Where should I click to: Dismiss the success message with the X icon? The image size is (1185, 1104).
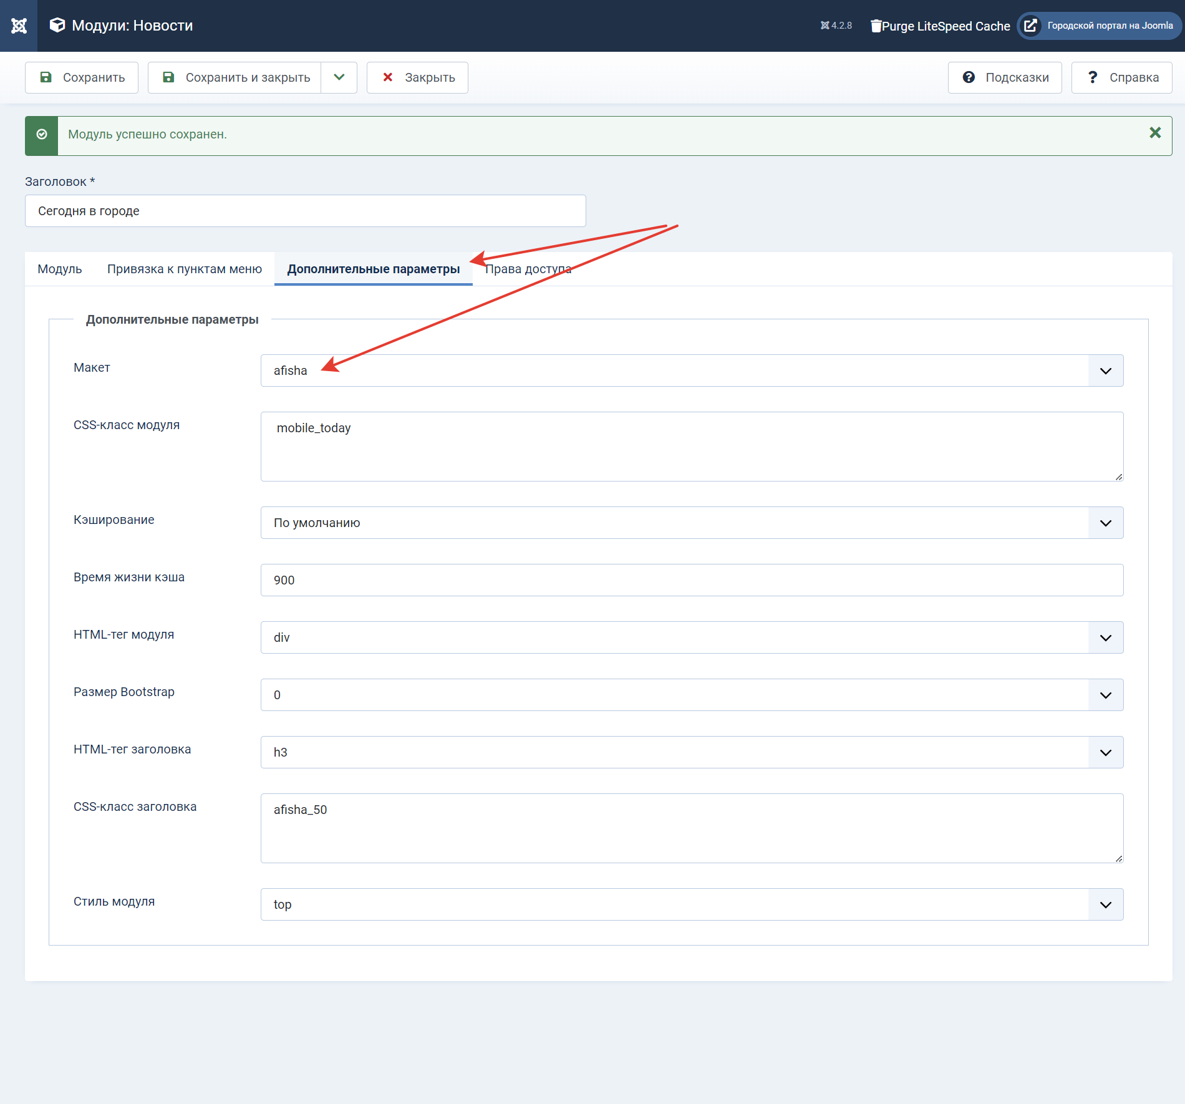1155,133
